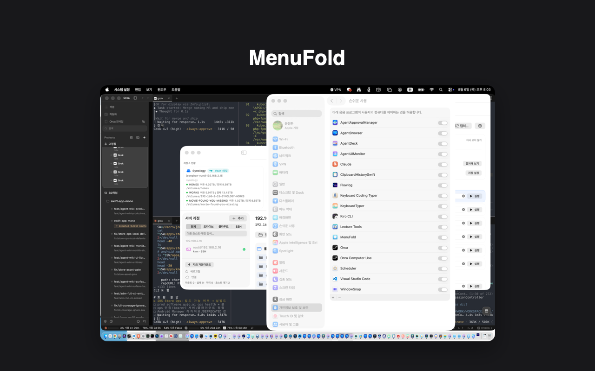Select the SSH filter tab

click(x=238, y=227)
